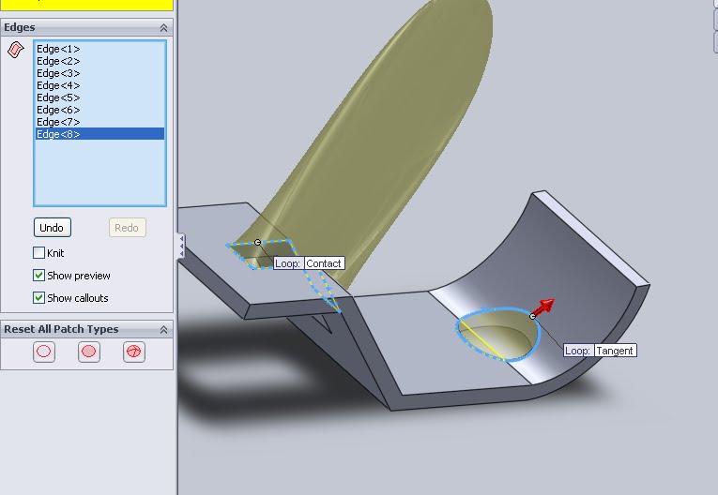This screenshot has height=495, width=718.
Task: Select highlighted Edge<8> entry
Action: coord(99,133)
